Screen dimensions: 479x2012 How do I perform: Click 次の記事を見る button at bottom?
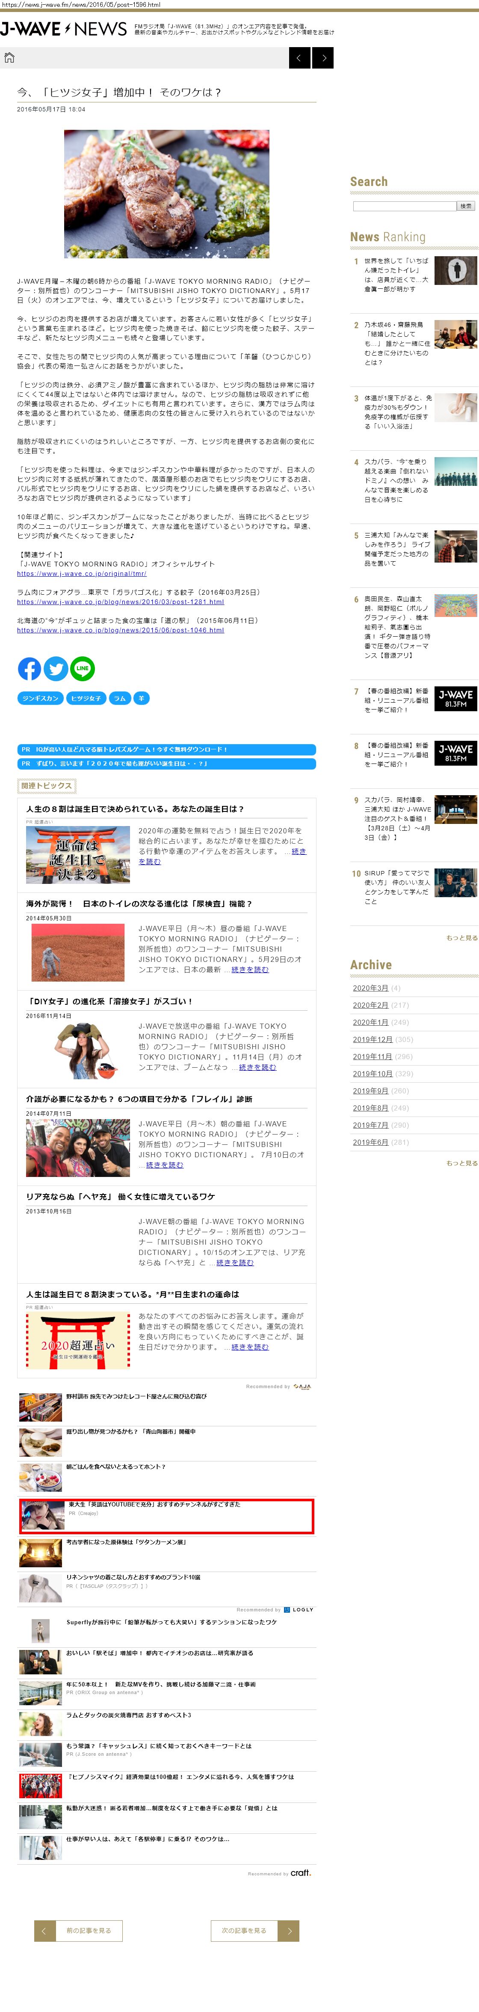[x=254, y=1931]
